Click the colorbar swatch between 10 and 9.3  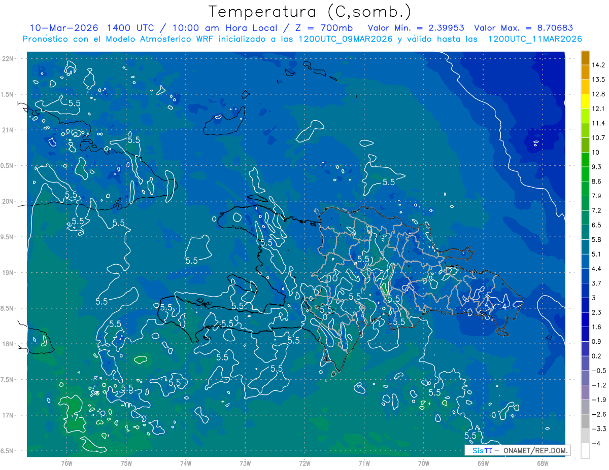click(x=585, y=160)
